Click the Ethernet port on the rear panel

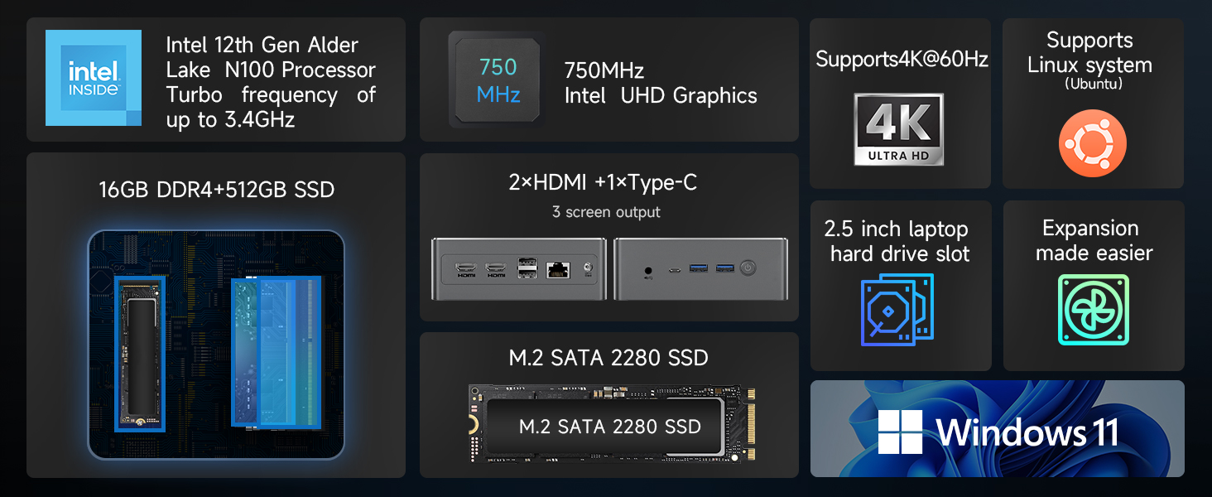tap(559, 268)
